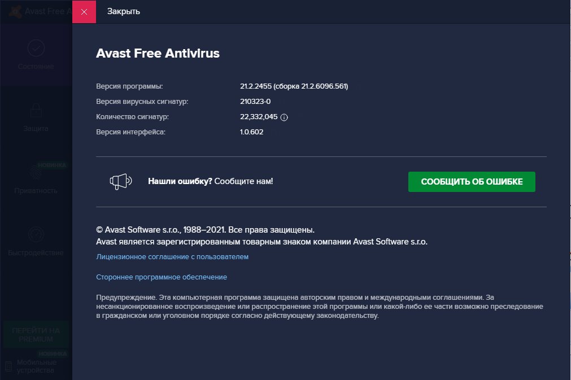The height and width of the screenshot is (380, 571).
Task: Click ПЕРЕЙТИ НА PREMIUM sidebar button
Action: coord(36,335)
